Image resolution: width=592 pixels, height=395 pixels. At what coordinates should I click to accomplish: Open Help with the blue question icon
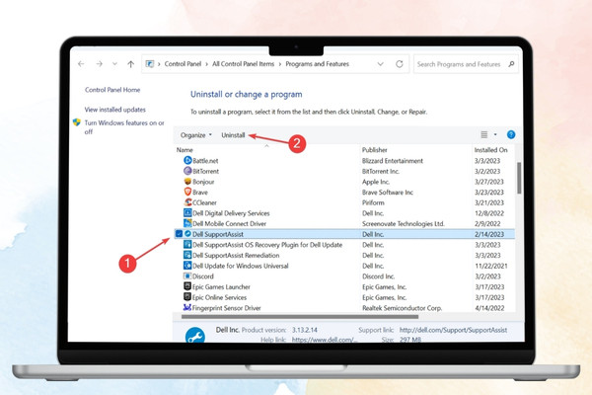511,134
